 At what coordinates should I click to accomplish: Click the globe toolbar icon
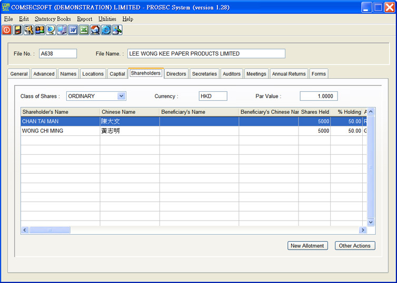click(x=51, y=30)
